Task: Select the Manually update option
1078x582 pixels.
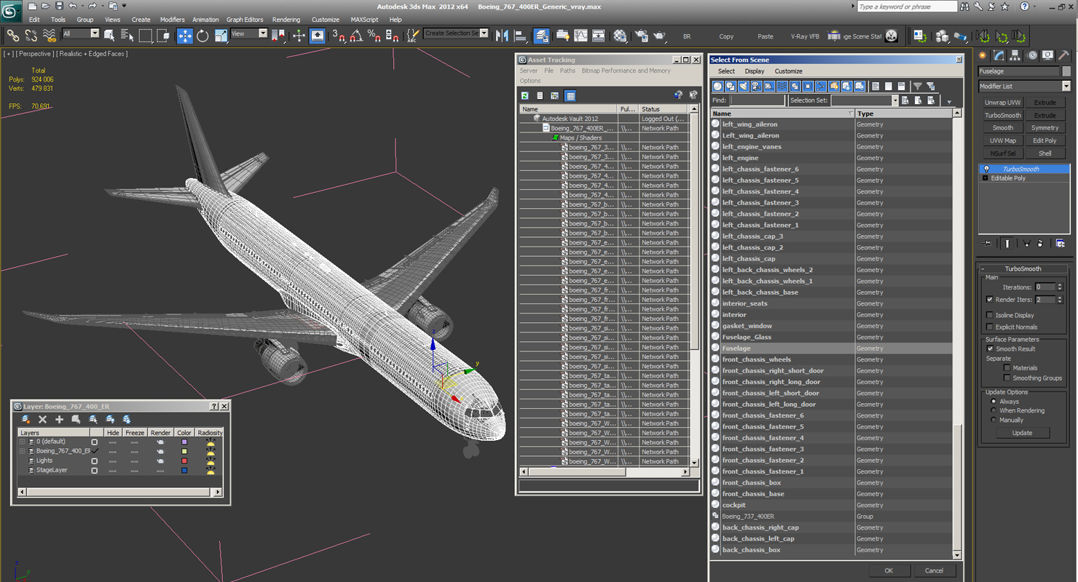Action: pos(993,420)
